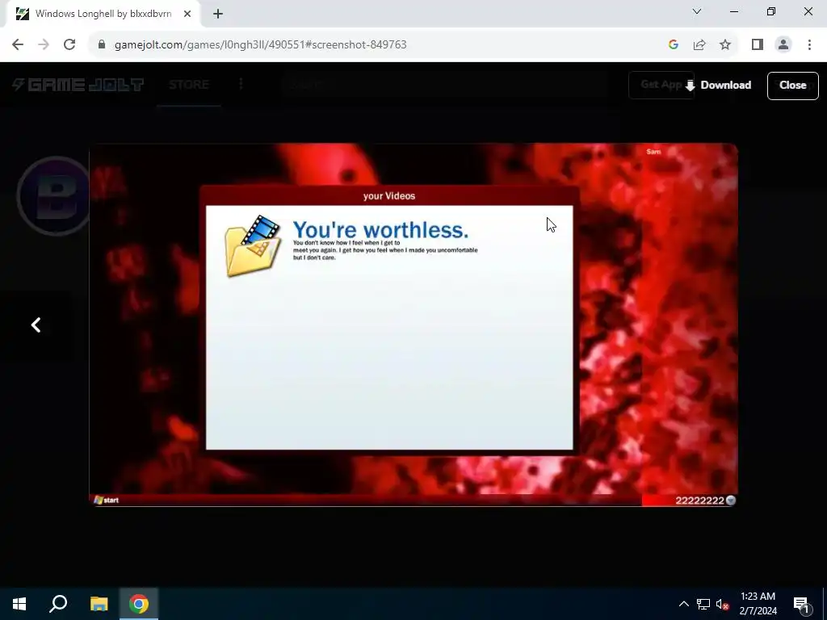Open the notification center icon
The image size is (827, 620).
(x=801, y=604)
